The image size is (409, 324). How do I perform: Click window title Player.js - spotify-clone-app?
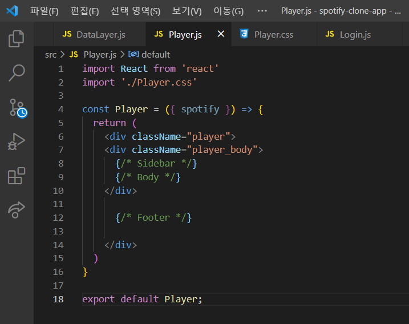341,11
